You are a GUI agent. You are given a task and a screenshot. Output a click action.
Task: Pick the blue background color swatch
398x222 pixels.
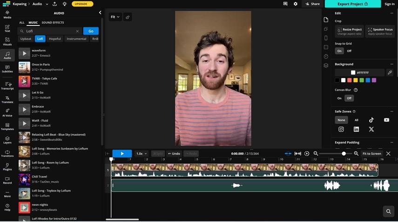[x=368, y=80]
